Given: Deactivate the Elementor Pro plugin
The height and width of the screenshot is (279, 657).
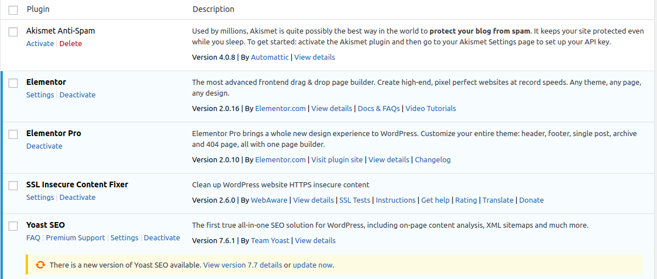Looking at the screenshot, I should [x=44, y=146].
